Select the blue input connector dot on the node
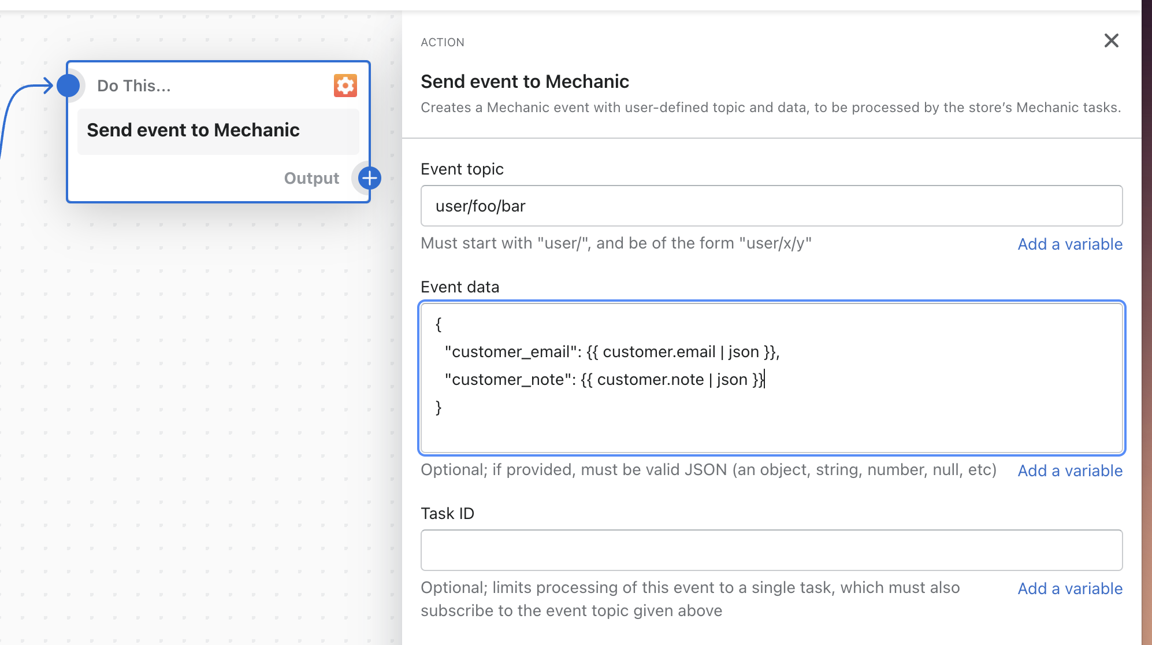Image resolution: width=1152 pixels, height=645 pixels. [x=69, y=85]
